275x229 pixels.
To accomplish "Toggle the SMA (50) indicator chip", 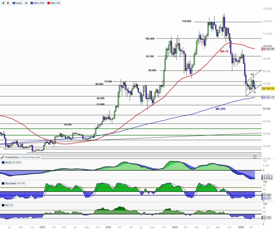I will point(54,3).
